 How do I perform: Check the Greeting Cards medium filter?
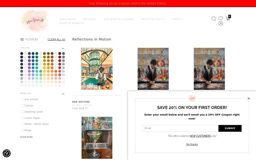pos(23,112)
